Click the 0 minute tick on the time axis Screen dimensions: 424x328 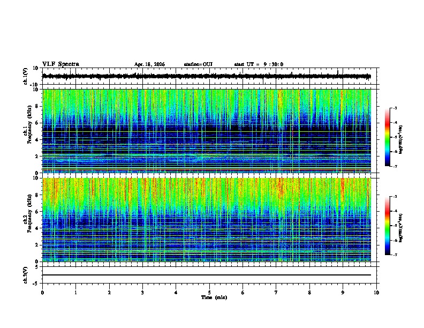(42, 293)
